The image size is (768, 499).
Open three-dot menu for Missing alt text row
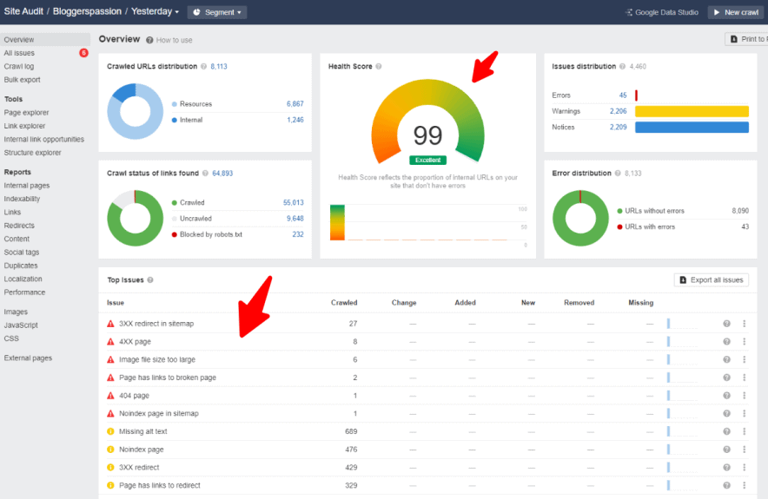click(x=744, y=431)
